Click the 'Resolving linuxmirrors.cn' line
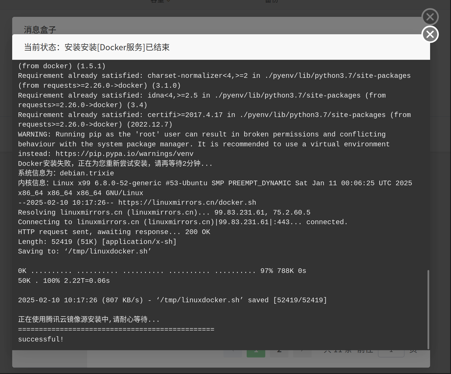 164,212
